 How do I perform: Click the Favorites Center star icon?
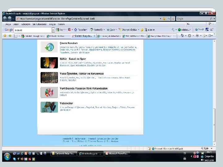coord(5,36)
